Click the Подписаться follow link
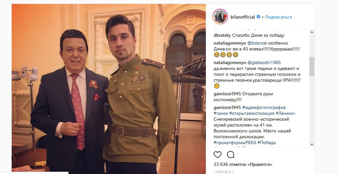The width and height of the screenshot is (338, 174). pyautogui.click(x=278, y=17)
